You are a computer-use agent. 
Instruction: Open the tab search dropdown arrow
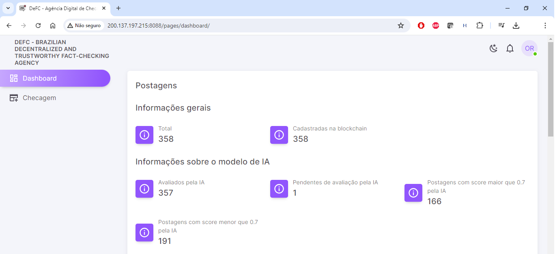tap(8, 8)
